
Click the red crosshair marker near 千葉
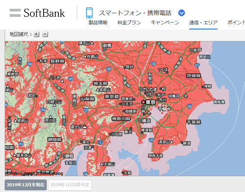(x=166, y=109)
